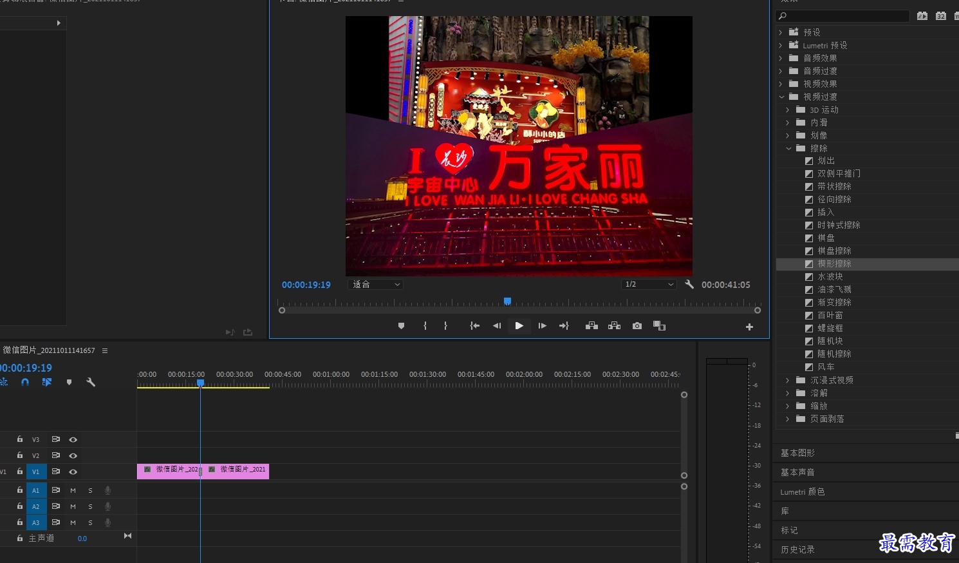Expand the 音频效果 folder
This screenshot has height=563, width=959.
pos(781,58)
